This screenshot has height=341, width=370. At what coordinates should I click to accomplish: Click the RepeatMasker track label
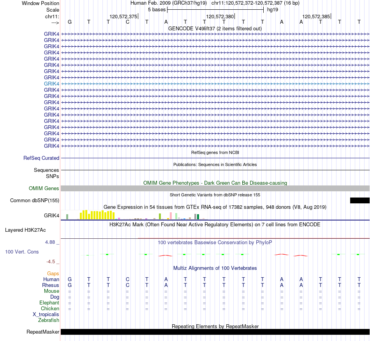coord(43,332)
